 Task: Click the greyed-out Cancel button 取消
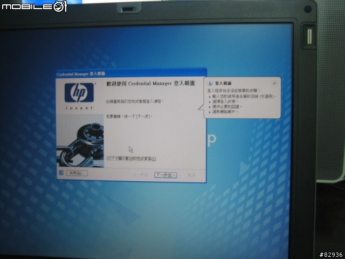tap(191, 175)
